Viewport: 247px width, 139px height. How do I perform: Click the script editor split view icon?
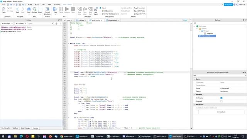[190, 20]
